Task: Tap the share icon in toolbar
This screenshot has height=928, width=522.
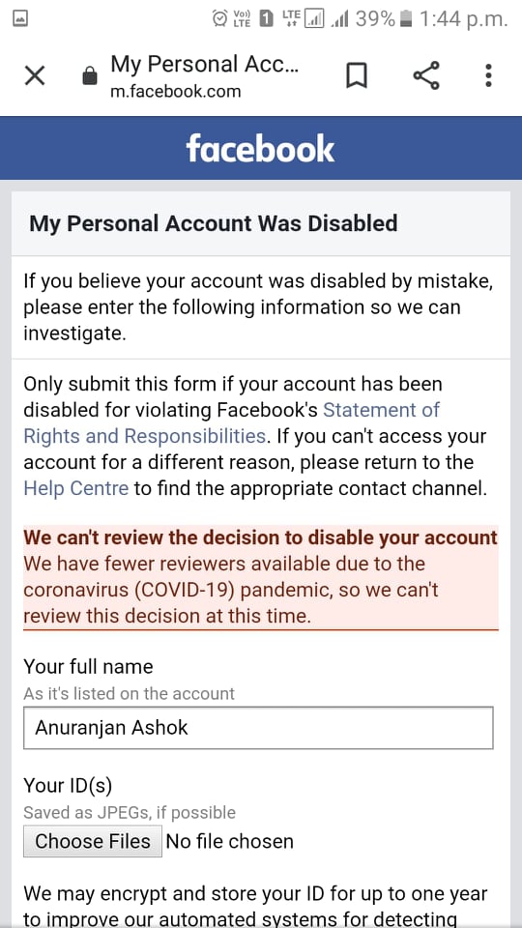Action: coord(426,75)
